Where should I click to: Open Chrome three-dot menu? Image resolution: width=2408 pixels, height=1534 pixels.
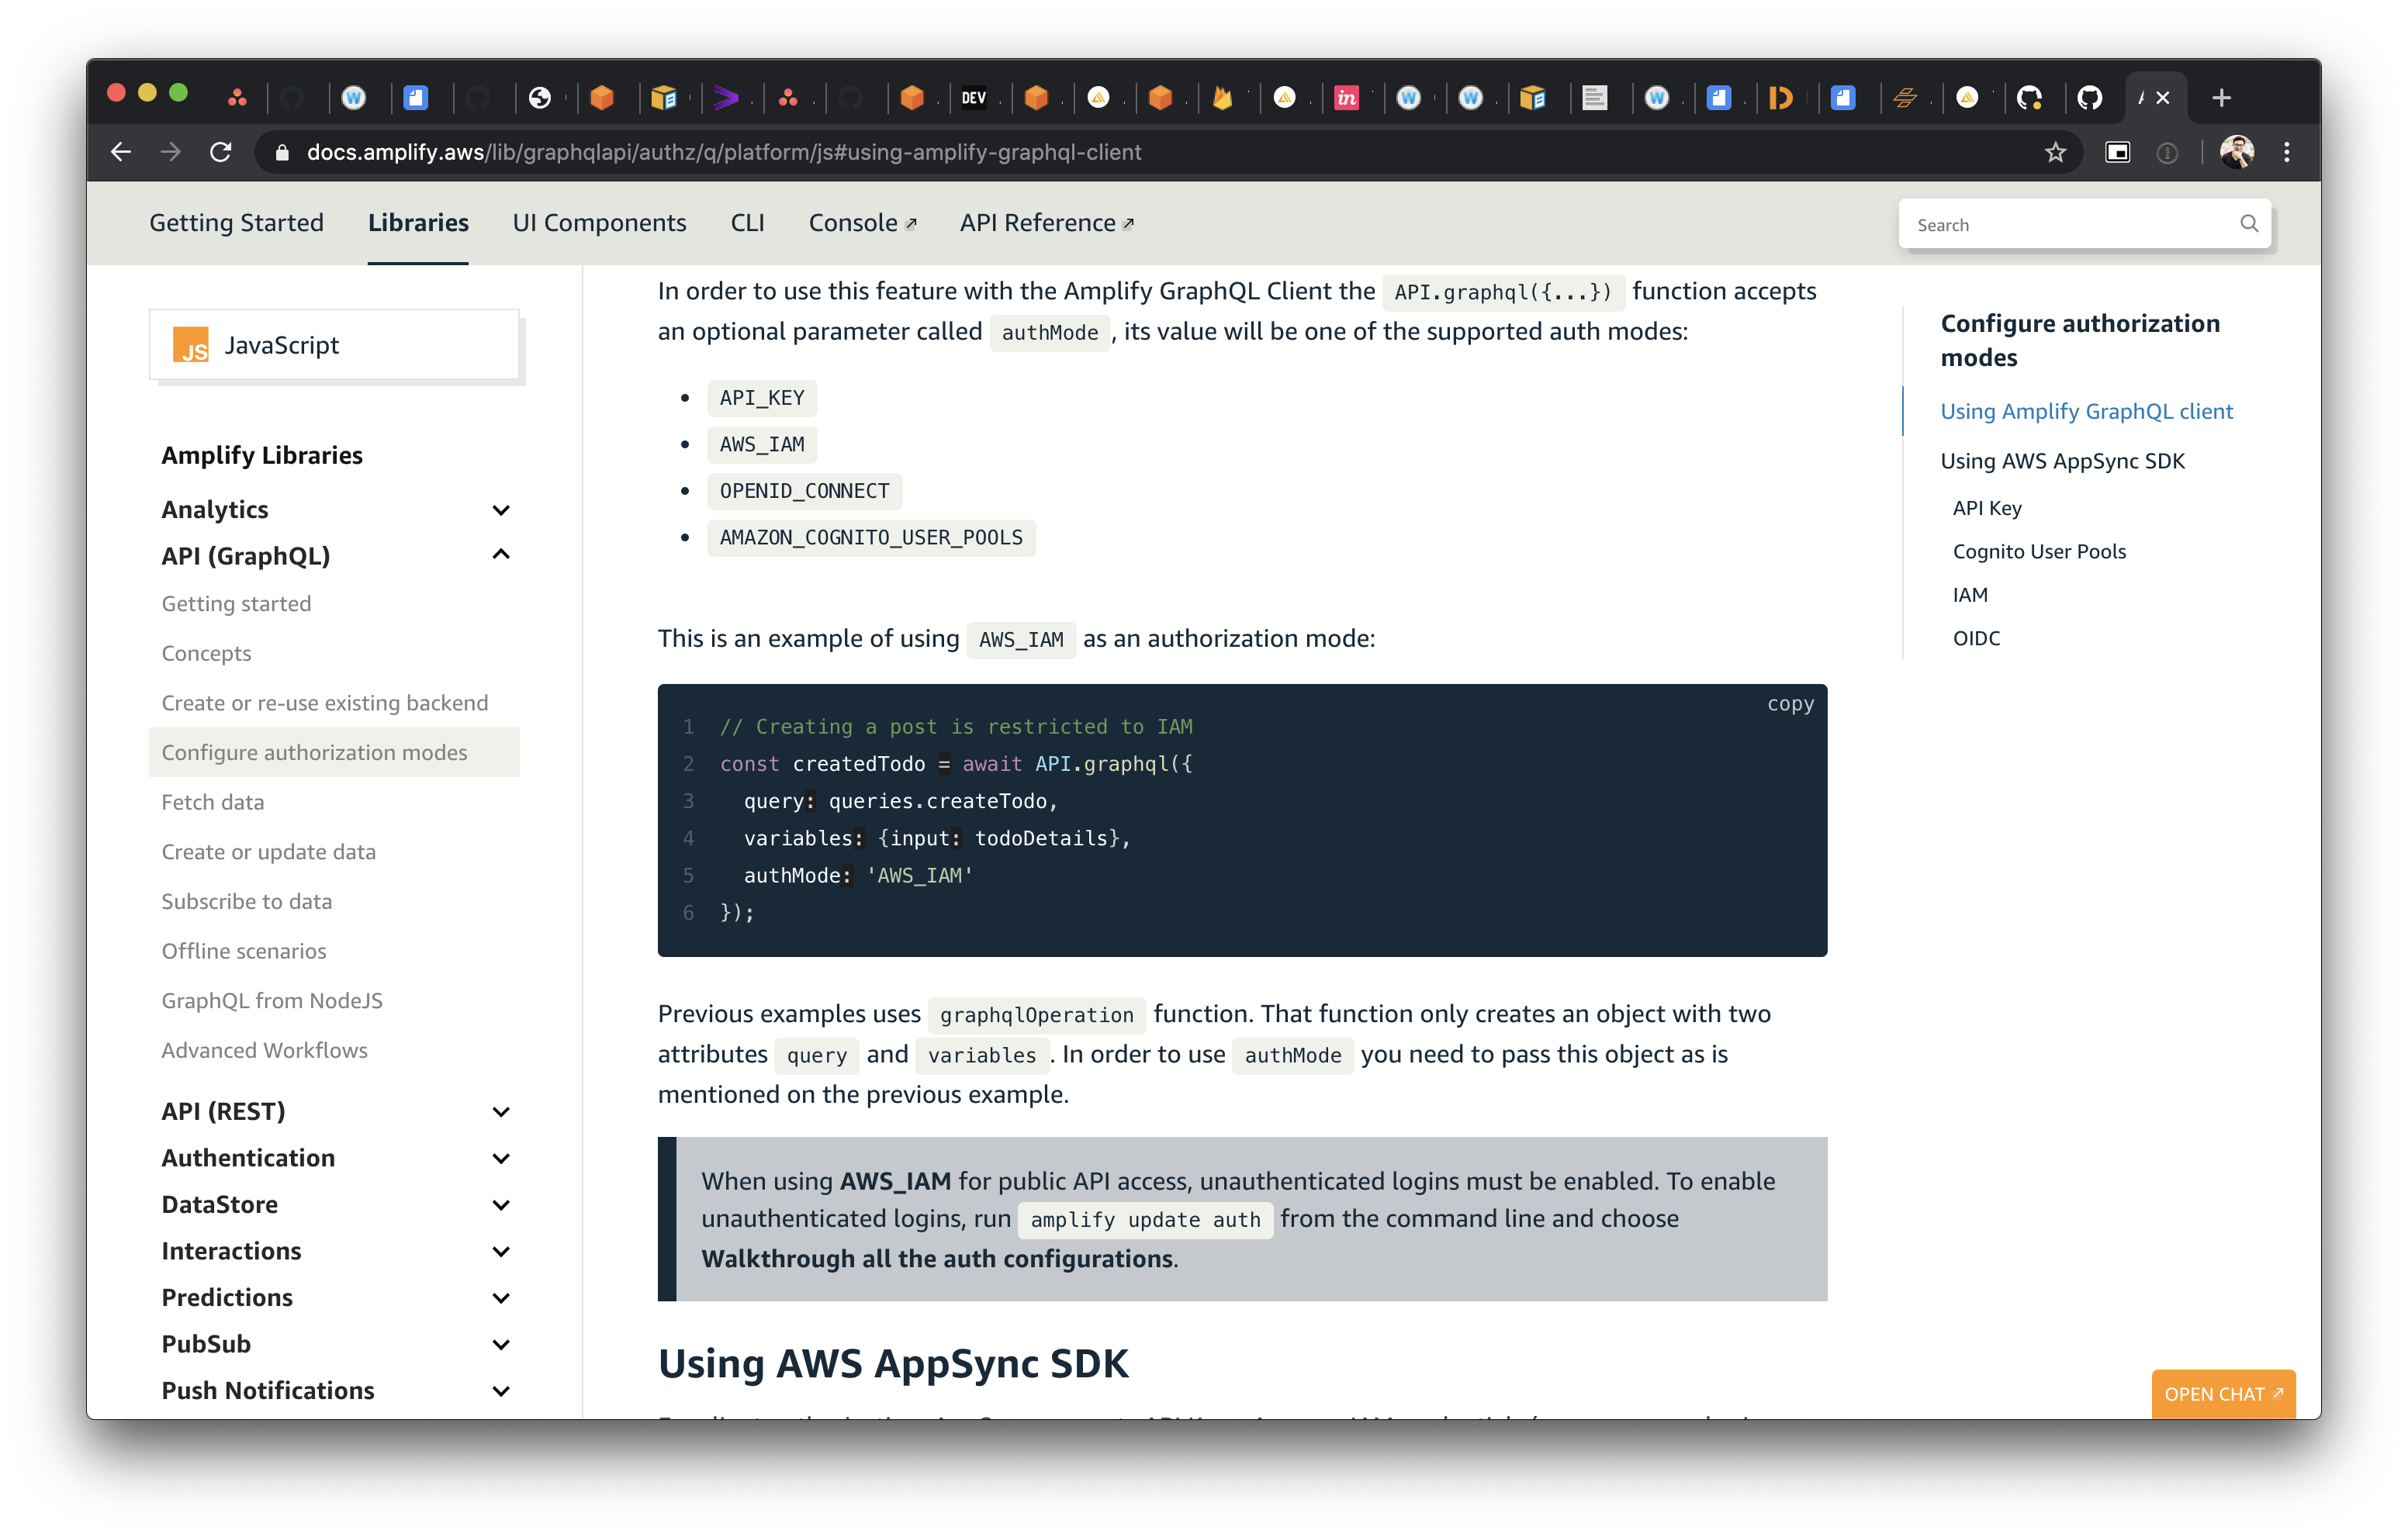[x=2287, y=152]
